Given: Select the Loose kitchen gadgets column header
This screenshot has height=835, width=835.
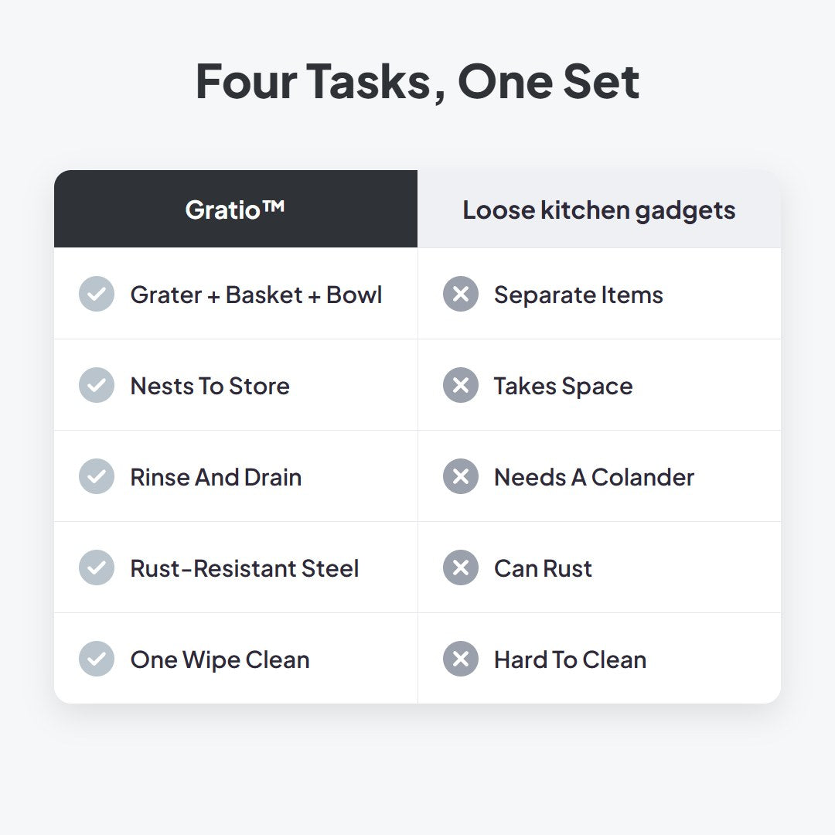Looking at the screenshot, I should pyautogui.click(x=599, y=209).
